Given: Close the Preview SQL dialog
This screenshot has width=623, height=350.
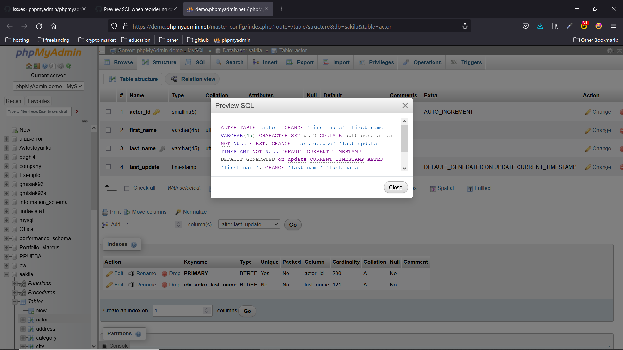Looking at the screenshot, I should coord(396,187).
